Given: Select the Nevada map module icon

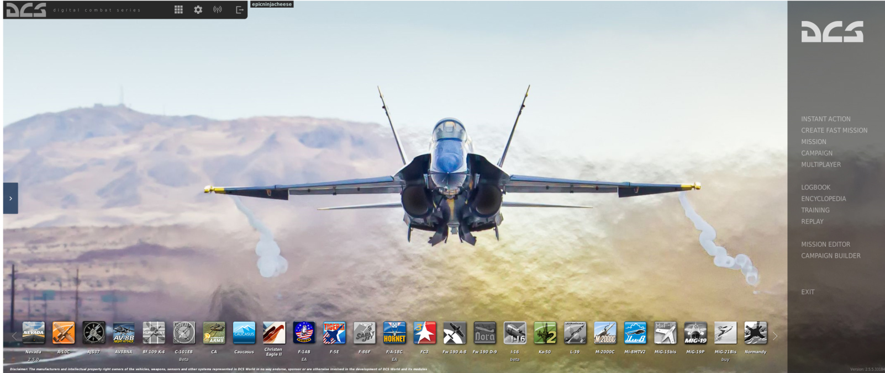Looking at the screenshot, I should click(34, 333).
